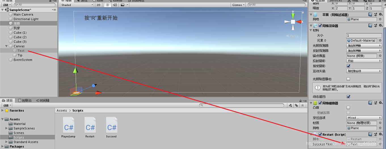386x149 pixels.
Task: Select Cube (1) in hierarchy
Action: [20, 33]
